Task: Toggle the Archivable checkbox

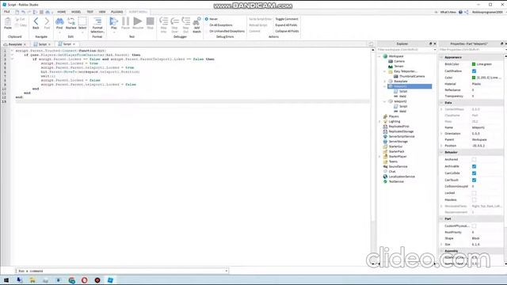Action: click(x=474, y=166)
